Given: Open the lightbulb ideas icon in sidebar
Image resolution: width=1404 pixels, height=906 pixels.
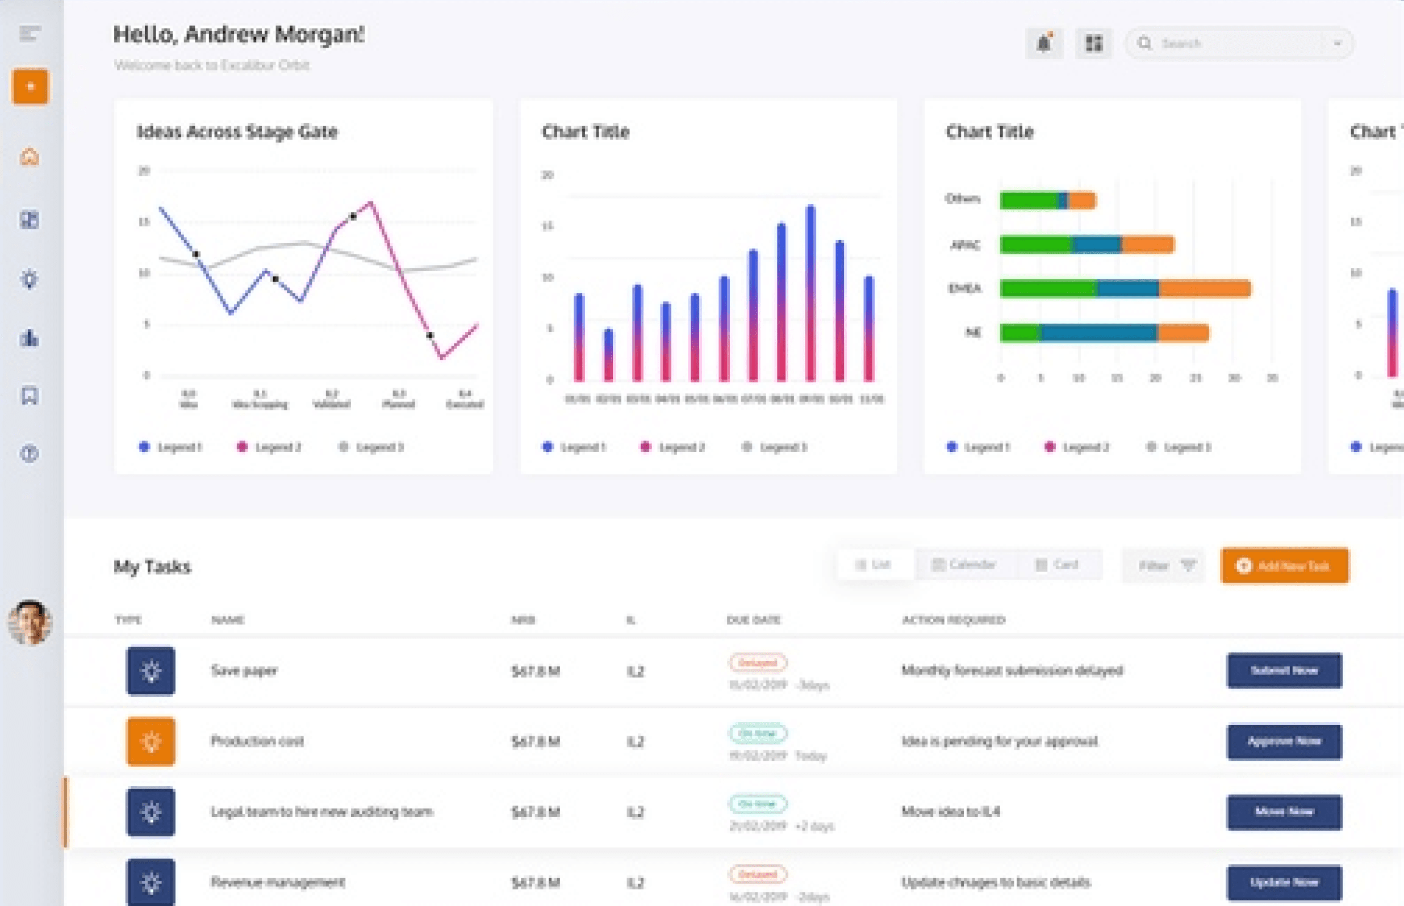Looking at the screenshot, I should tap(30, 278).
